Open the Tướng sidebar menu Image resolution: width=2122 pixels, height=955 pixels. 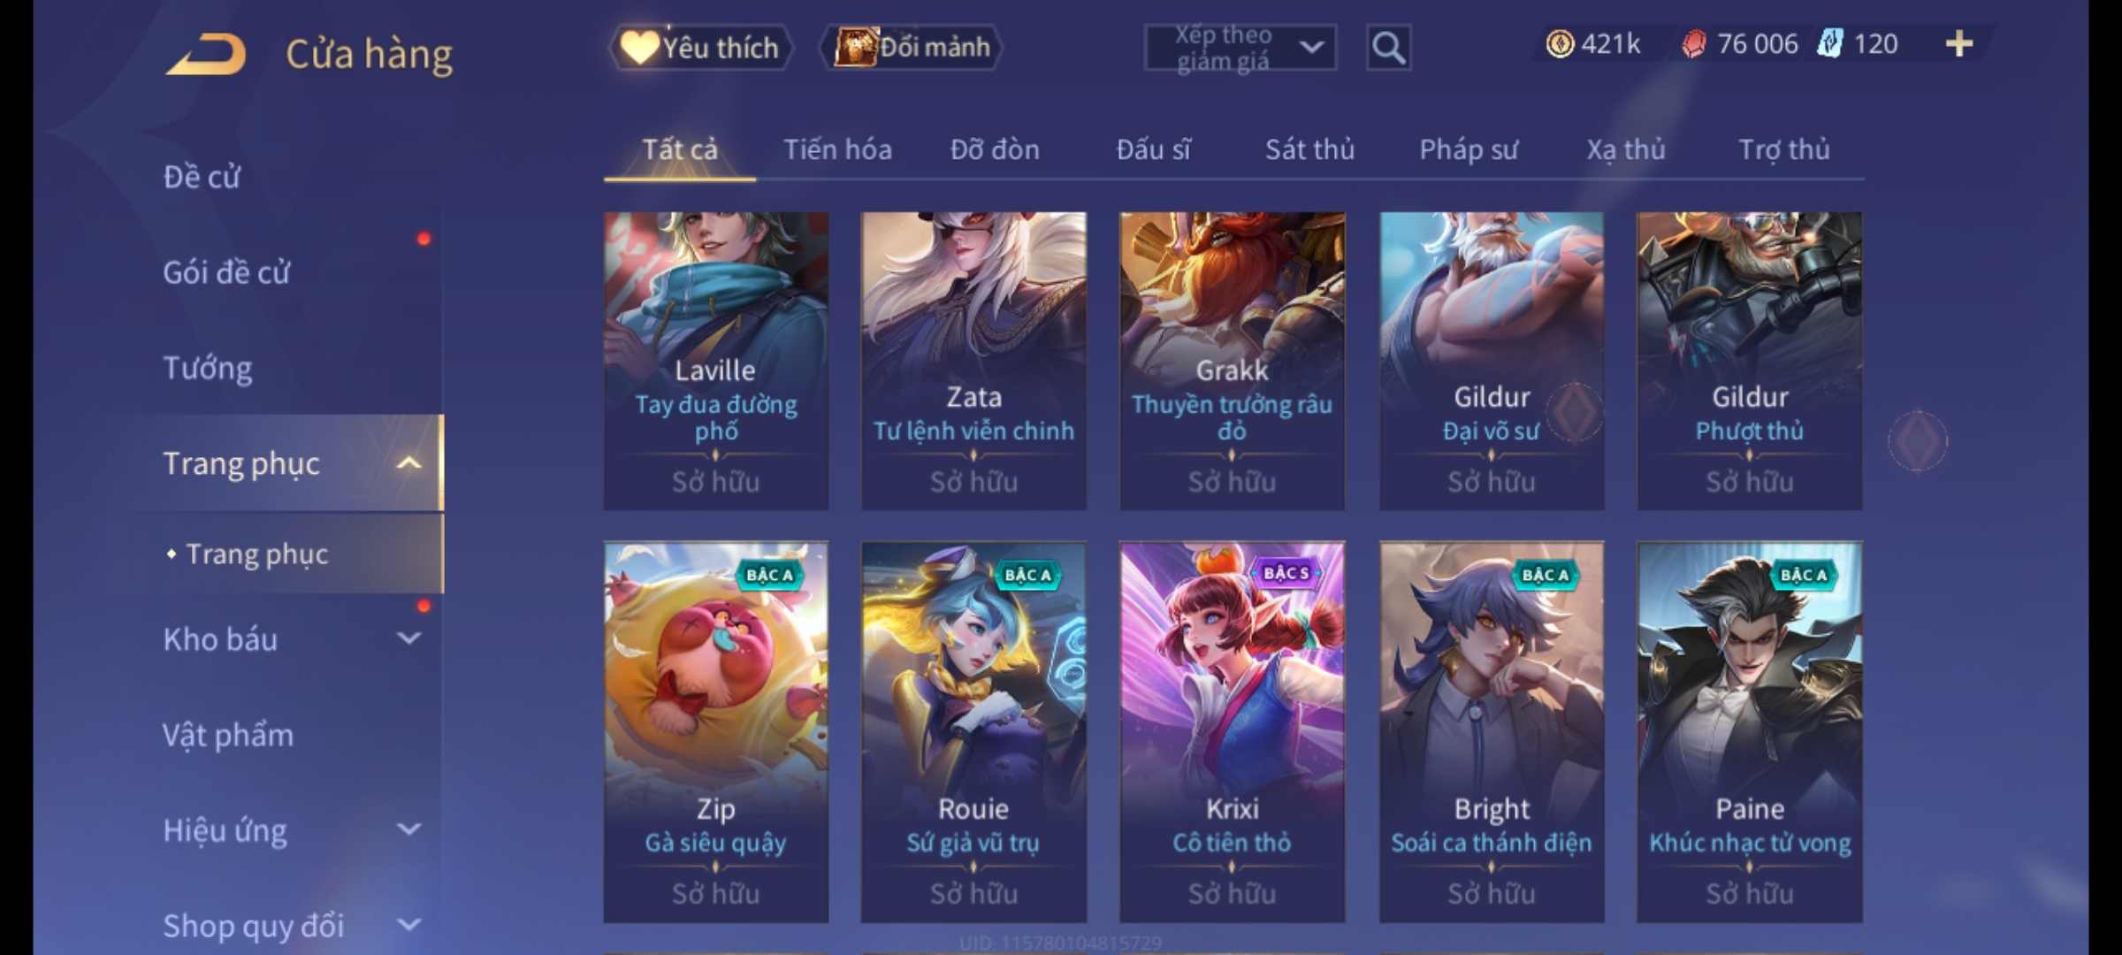tap(208, 368)
